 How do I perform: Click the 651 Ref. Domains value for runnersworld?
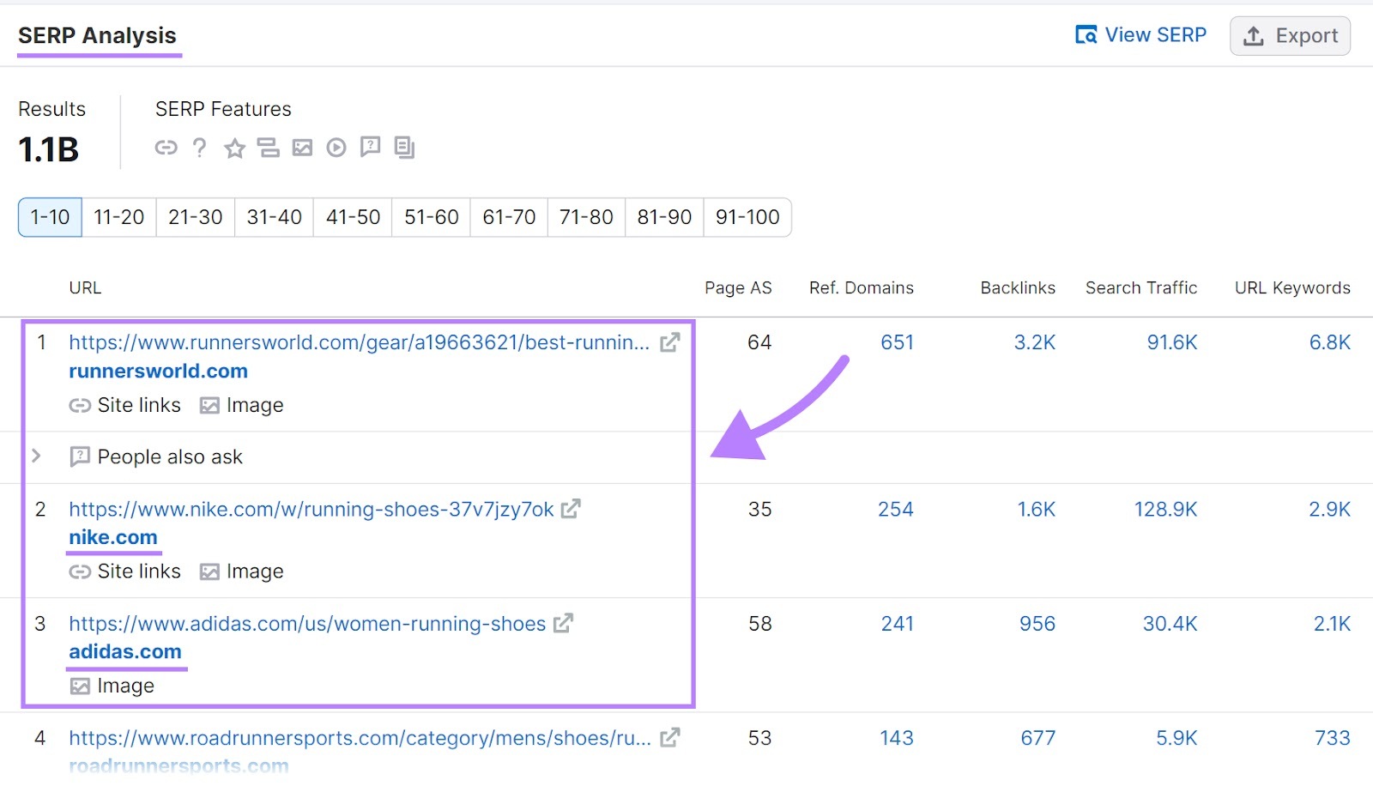[896, 342]
